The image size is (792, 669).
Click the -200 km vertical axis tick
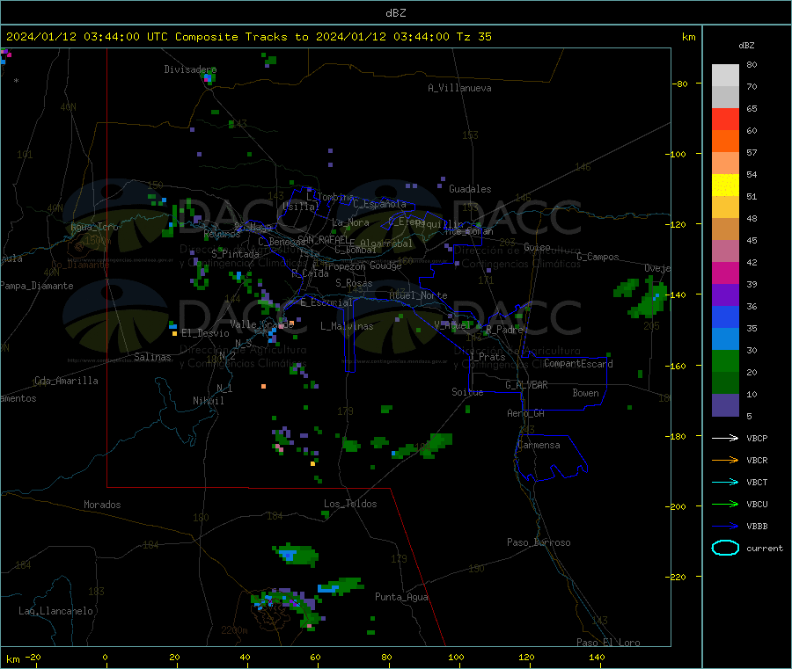coord(675,506)
